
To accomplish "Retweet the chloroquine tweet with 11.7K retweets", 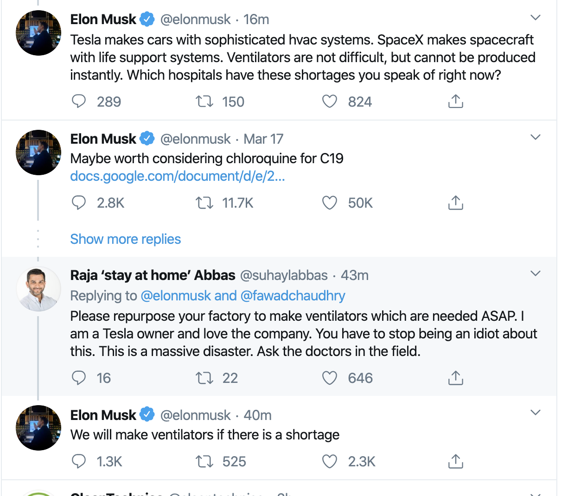I will point(204,203).
